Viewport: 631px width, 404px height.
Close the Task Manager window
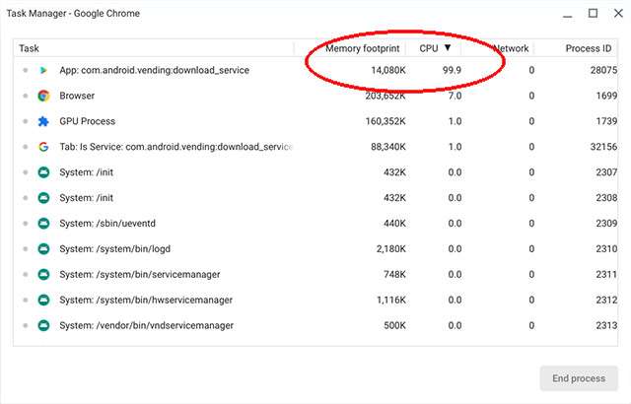point(618,13)
